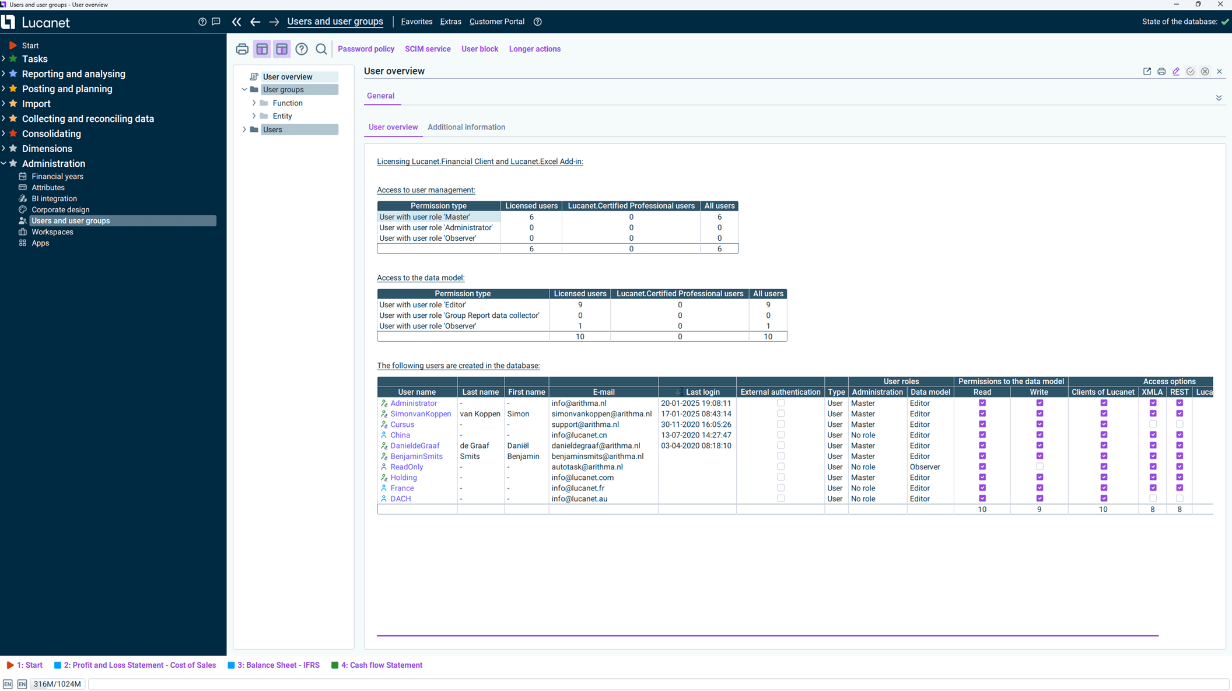The height and width of the screenshot is (691, 1232).
Task: Open Password policy settings
Action: (366, 49)
